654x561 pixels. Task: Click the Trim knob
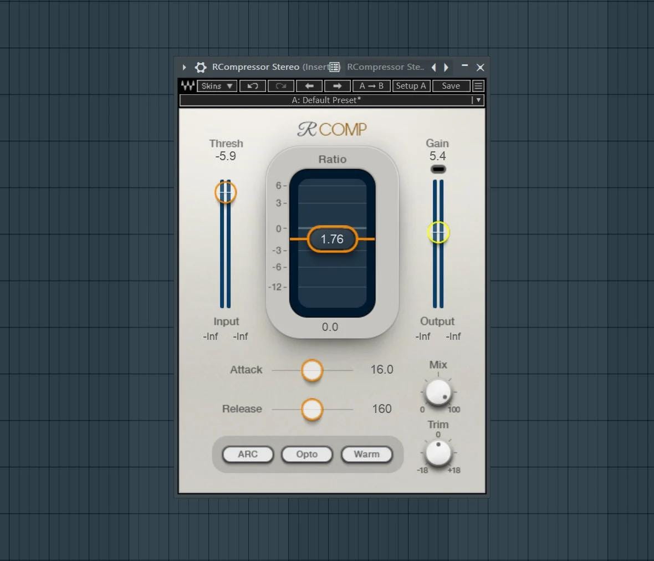[438, 452]
